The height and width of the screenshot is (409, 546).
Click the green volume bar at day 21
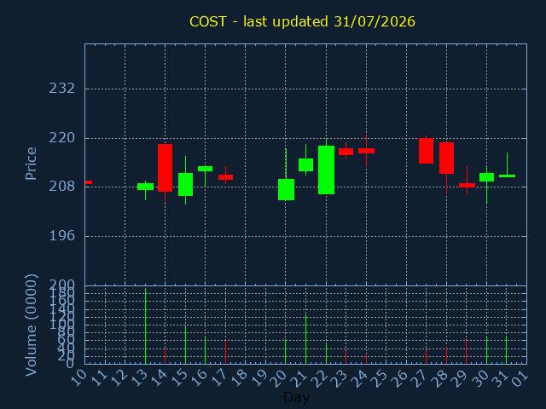coord(305,339)
